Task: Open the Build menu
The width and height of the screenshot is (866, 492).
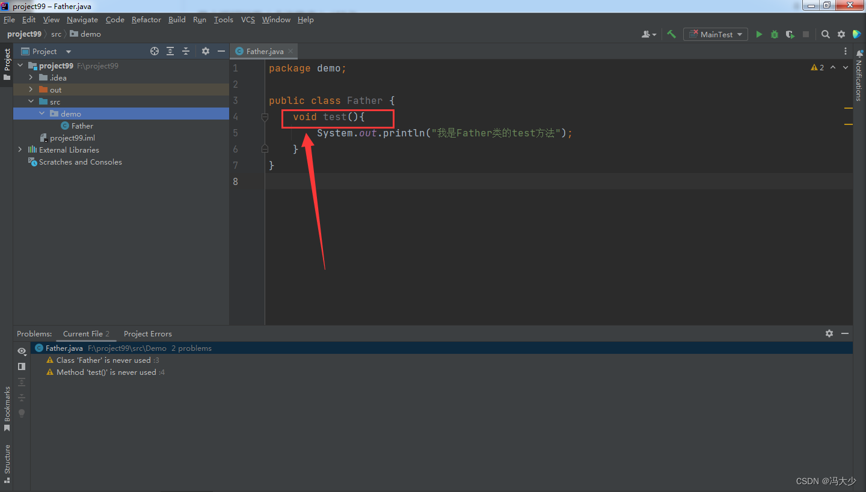Action: coord(177,20)
